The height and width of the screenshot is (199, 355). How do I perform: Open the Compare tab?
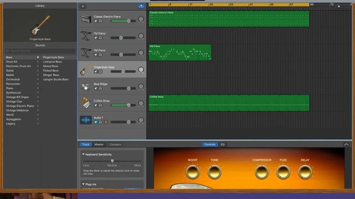coord(115,144)
